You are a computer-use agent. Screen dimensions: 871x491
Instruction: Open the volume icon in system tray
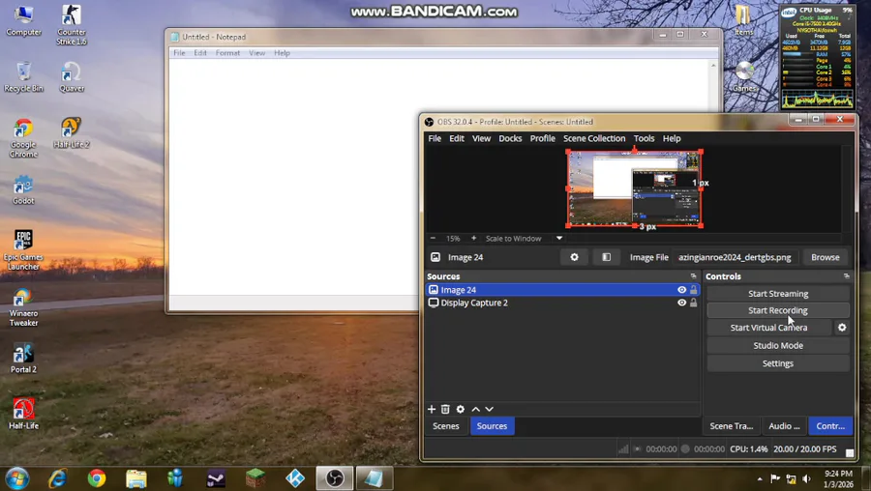(x=806, y=478)
